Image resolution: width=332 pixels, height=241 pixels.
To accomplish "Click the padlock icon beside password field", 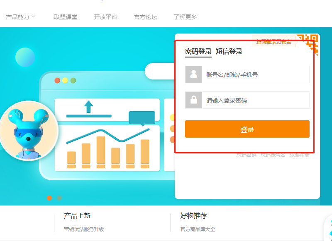I will click(x=193, y=100).
